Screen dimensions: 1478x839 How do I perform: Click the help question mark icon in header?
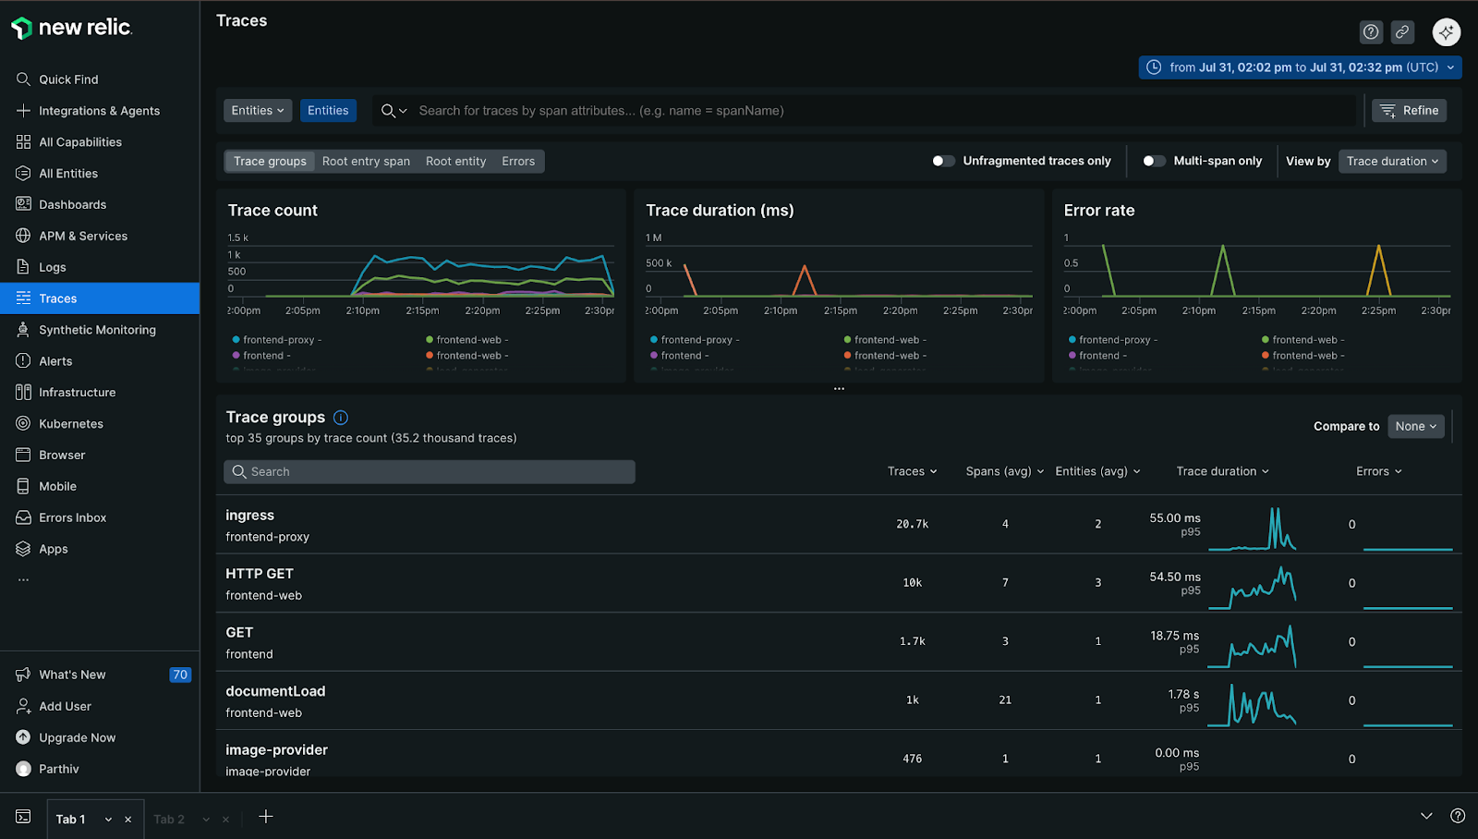[1371, 32]
